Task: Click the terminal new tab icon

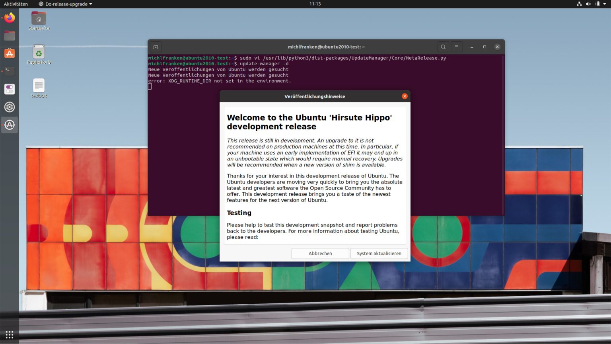Action: (x=156, y=47)
